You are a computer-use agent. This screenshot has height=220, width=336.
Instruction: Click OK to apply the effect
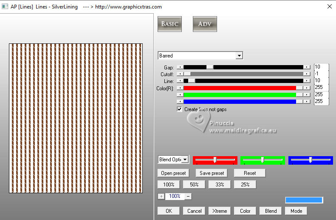(x=169, y=211)
